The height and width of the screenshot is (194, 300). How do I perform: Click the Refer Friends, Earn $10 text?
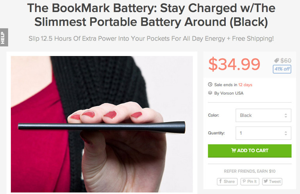coord(250,171)
